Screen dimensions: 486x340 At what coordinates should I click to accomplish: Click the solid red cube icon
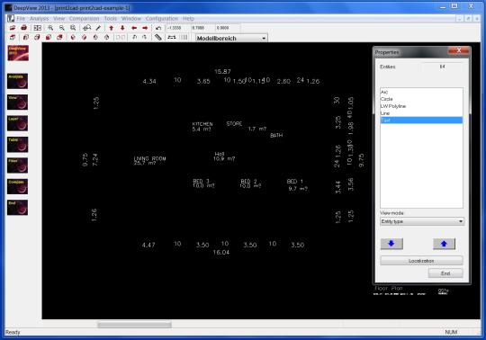[49, 38]
